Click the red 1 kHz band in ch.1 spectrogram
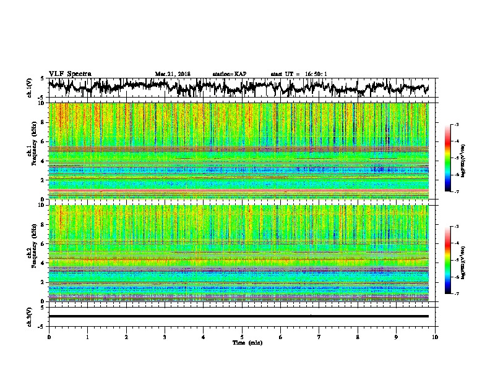 pos(239,190)
